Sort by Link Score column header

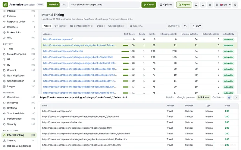(129, 34)
